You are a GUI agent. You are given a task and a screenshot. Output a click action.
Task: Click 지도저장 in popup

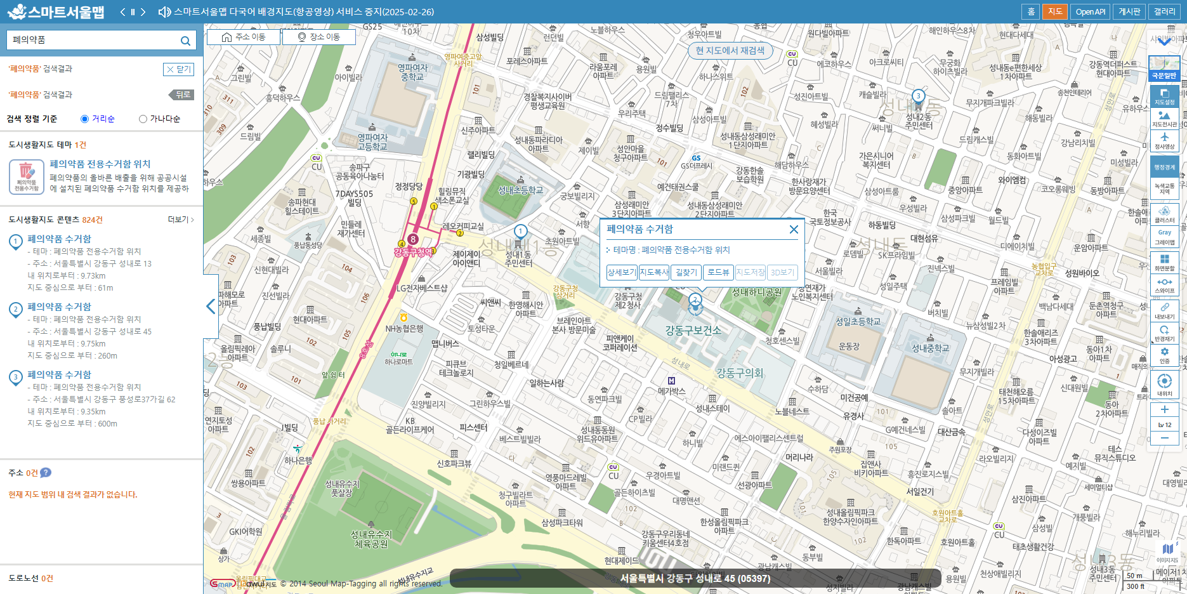click(x=751, y=272)
